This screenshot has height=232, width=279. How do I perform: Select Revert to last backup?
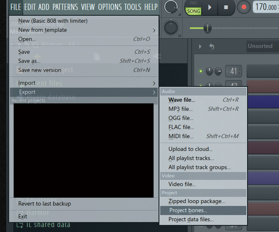84,204
